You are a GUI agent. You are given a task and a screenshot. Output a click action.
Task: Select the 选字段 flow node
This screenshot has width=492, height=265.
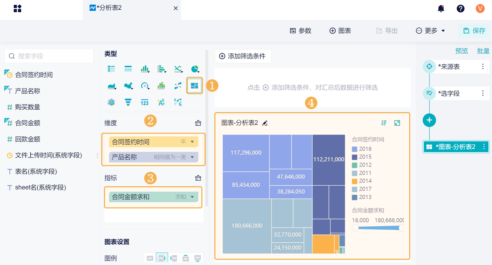pyautogui.click(x=456, y=93)
